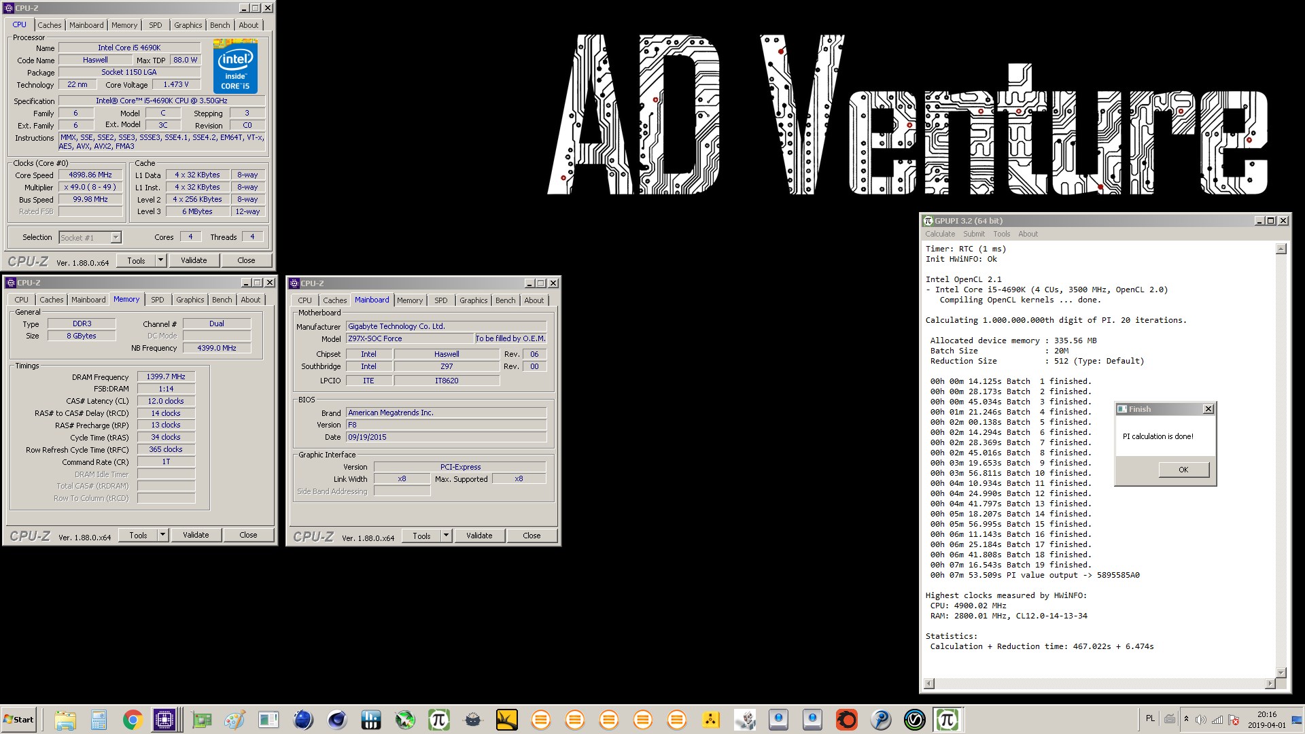Click GPUPI vertical scrollbar down arrow
Image resolution: width=1305 pixels, height=734 pixels.
1281,673
